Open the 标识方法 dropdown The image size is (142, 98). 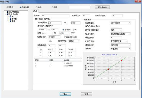tap(120, 34)
